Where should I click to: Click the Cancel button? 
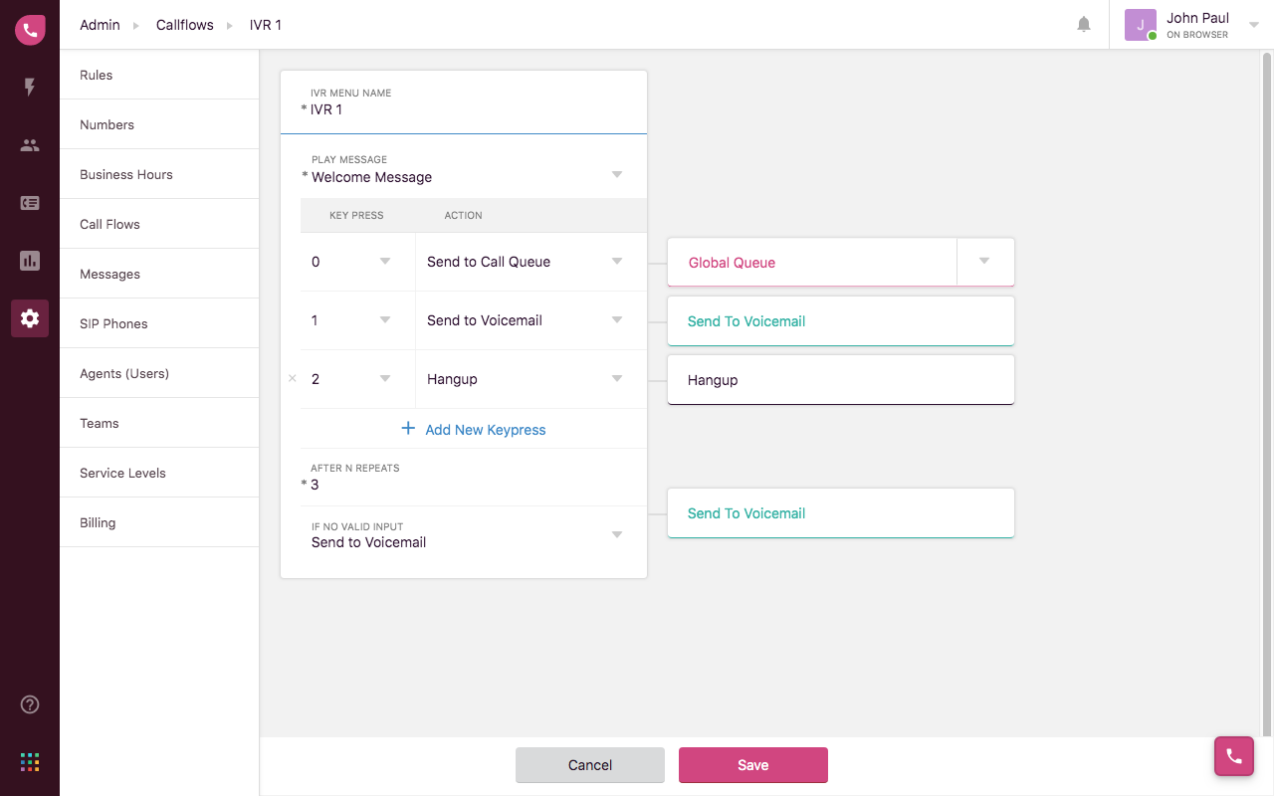pyautogui.click(x=590, y=765)
